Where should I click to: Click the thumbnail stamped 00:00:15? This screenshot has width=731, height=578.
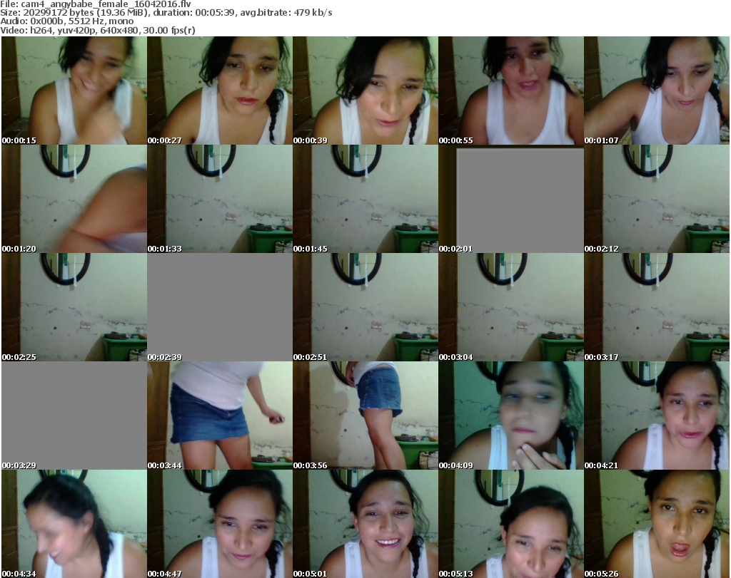pyautogui.click(x=74, y=91)
